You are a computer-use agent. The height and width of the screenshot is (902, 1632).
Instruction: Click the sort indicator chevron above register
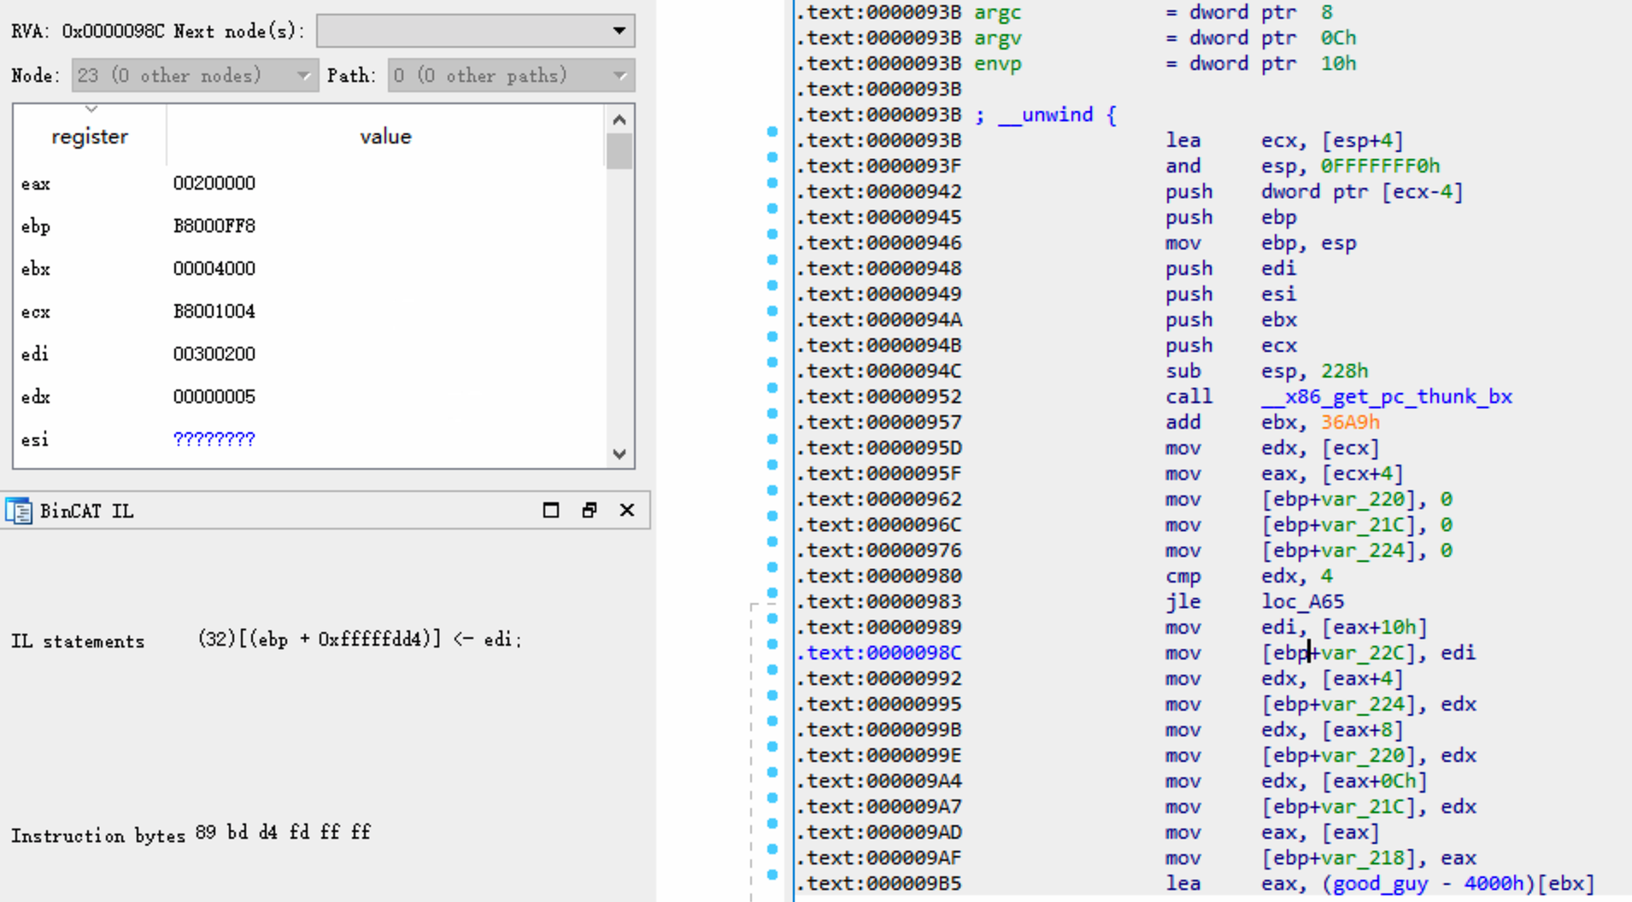point(91,109)
